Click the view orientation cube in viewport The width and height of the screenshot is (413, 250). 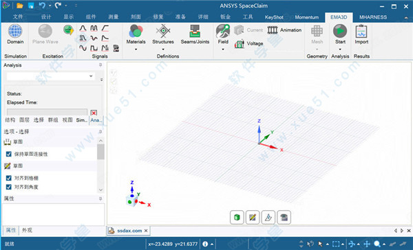pyautogui.click(x=132, y=201)
